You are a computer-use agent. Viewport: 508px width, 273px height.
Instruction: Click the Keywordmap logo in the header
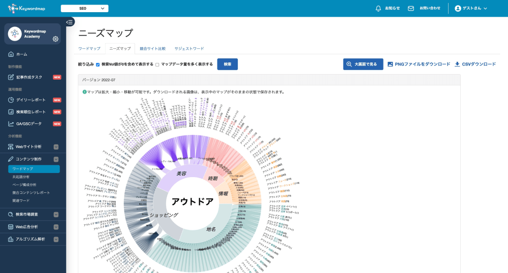(26, 9)
